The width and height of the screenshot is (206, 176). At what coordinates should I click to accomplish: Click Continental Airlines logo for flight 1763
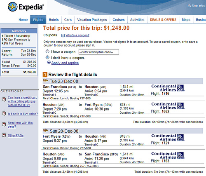168,155
